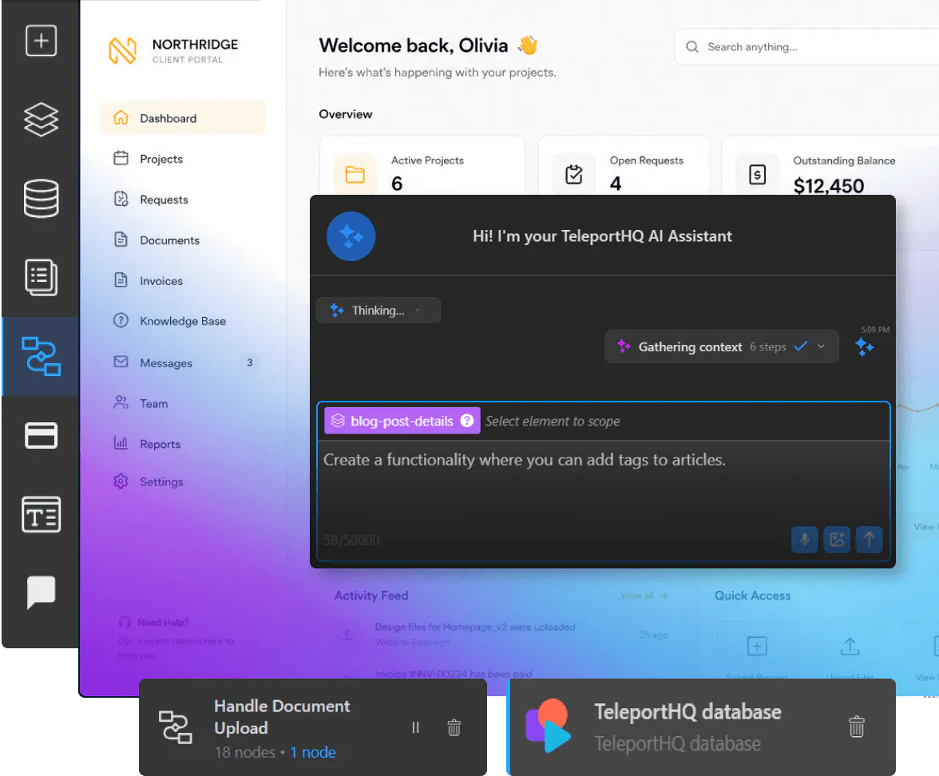939x776 pixels.
Task: Expand the Gathering context steps chevron
Action: [821, 346]
